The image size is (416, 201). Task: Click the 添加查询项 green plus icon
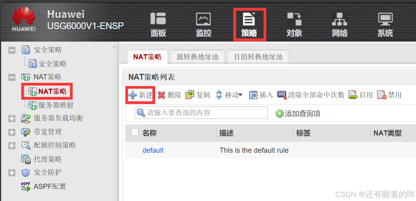pos(279,114)
